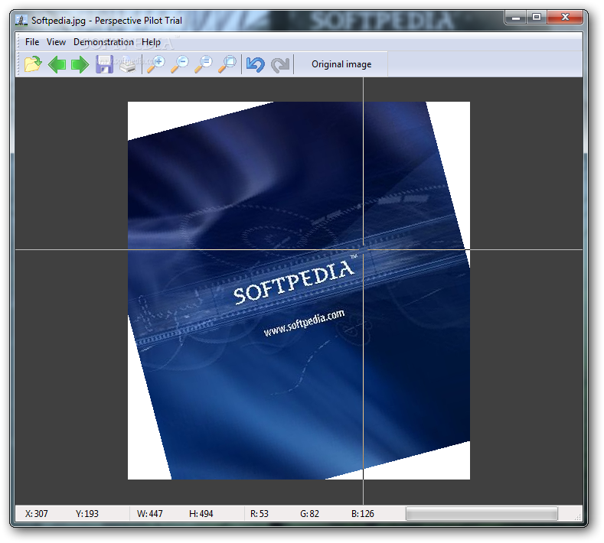The width and height of the screenshot is (604, 543).
Task: Print the image with the printer icon
Action: click(x=128, y=64)
